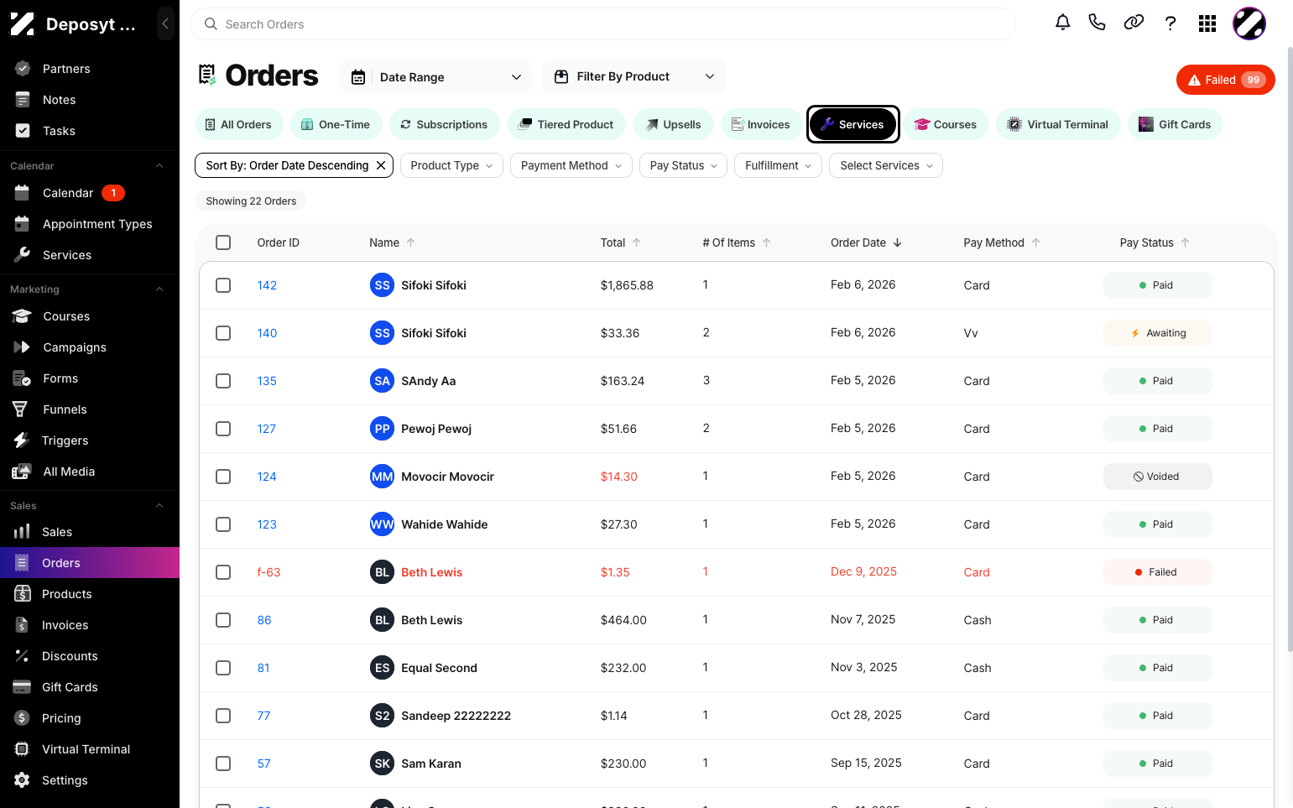Open Calendar in the sidebar

90,193
